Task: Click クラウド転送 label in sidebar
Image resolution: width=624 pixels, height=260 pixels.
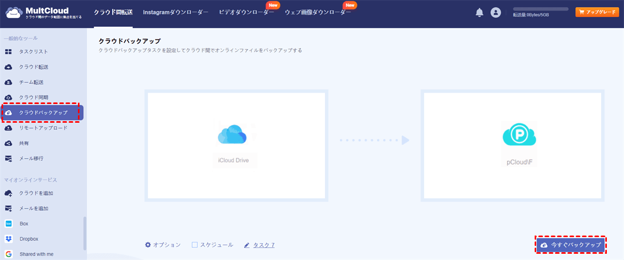Action: point(34,67)
